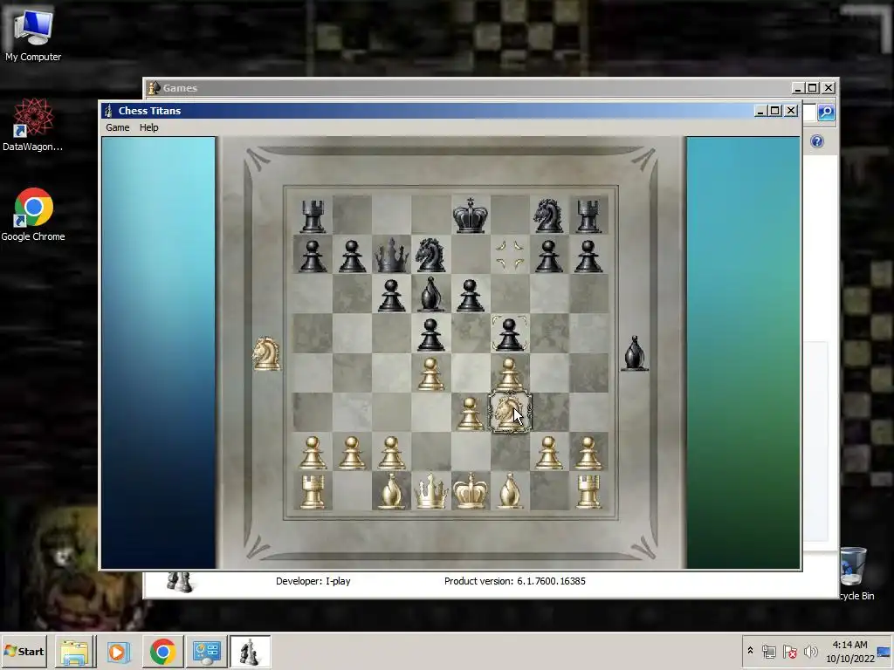This screenshot has height=670, width=894.
Task: Maximize the Chess Titans window
Action: coord(775,111)
